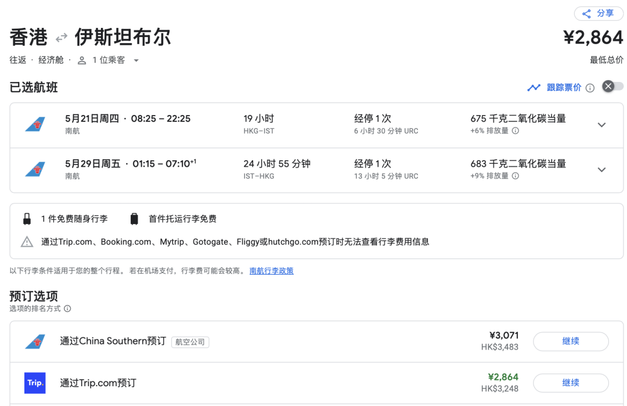Click the carry-on baggage icon
Image resolution: width=627 pixels, height=406 pixels.
click(x=28, y=218)
